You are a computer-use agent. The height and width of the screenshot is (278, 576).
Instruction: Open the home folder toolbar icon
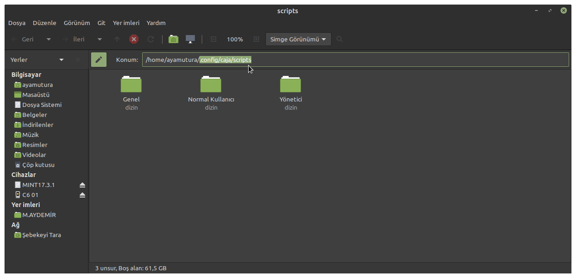coord(173,39)
